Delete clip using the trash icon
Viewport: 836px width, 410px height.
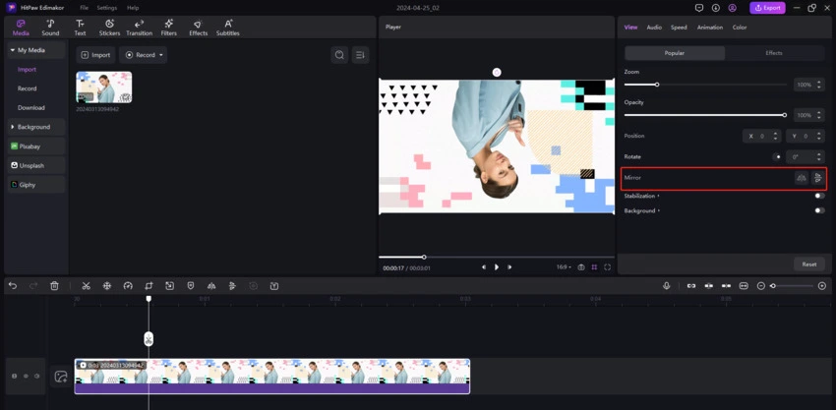coord(54,286)
